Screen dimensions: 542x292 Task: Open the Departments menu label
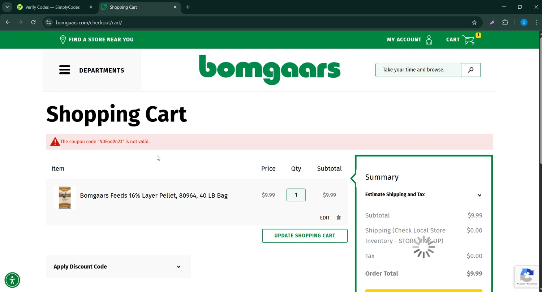(102, 70)
